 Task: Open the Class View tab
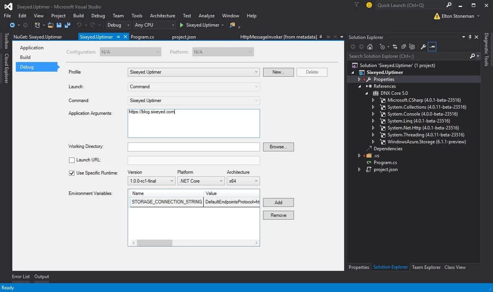[455, 267]
